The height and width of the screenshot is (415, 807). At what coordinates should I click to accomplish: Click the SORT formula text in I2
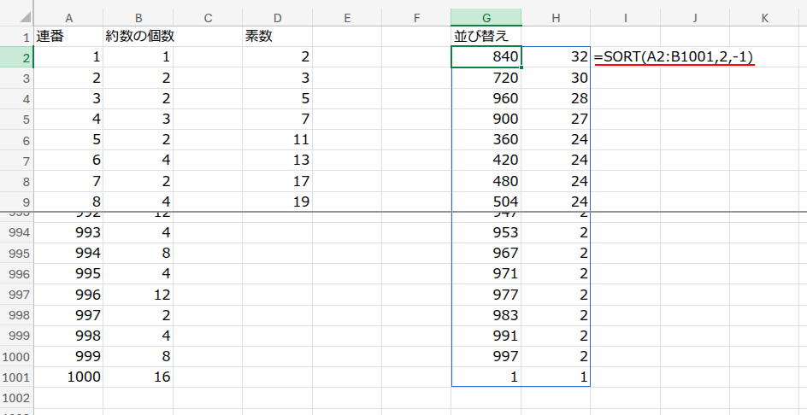(674, 57)
